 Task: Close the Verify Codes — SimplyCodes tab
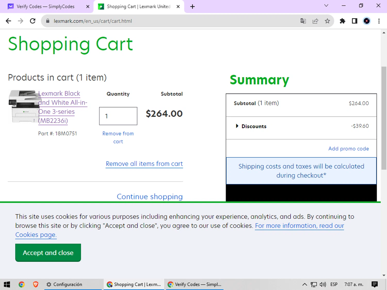(x=88, y=7)
